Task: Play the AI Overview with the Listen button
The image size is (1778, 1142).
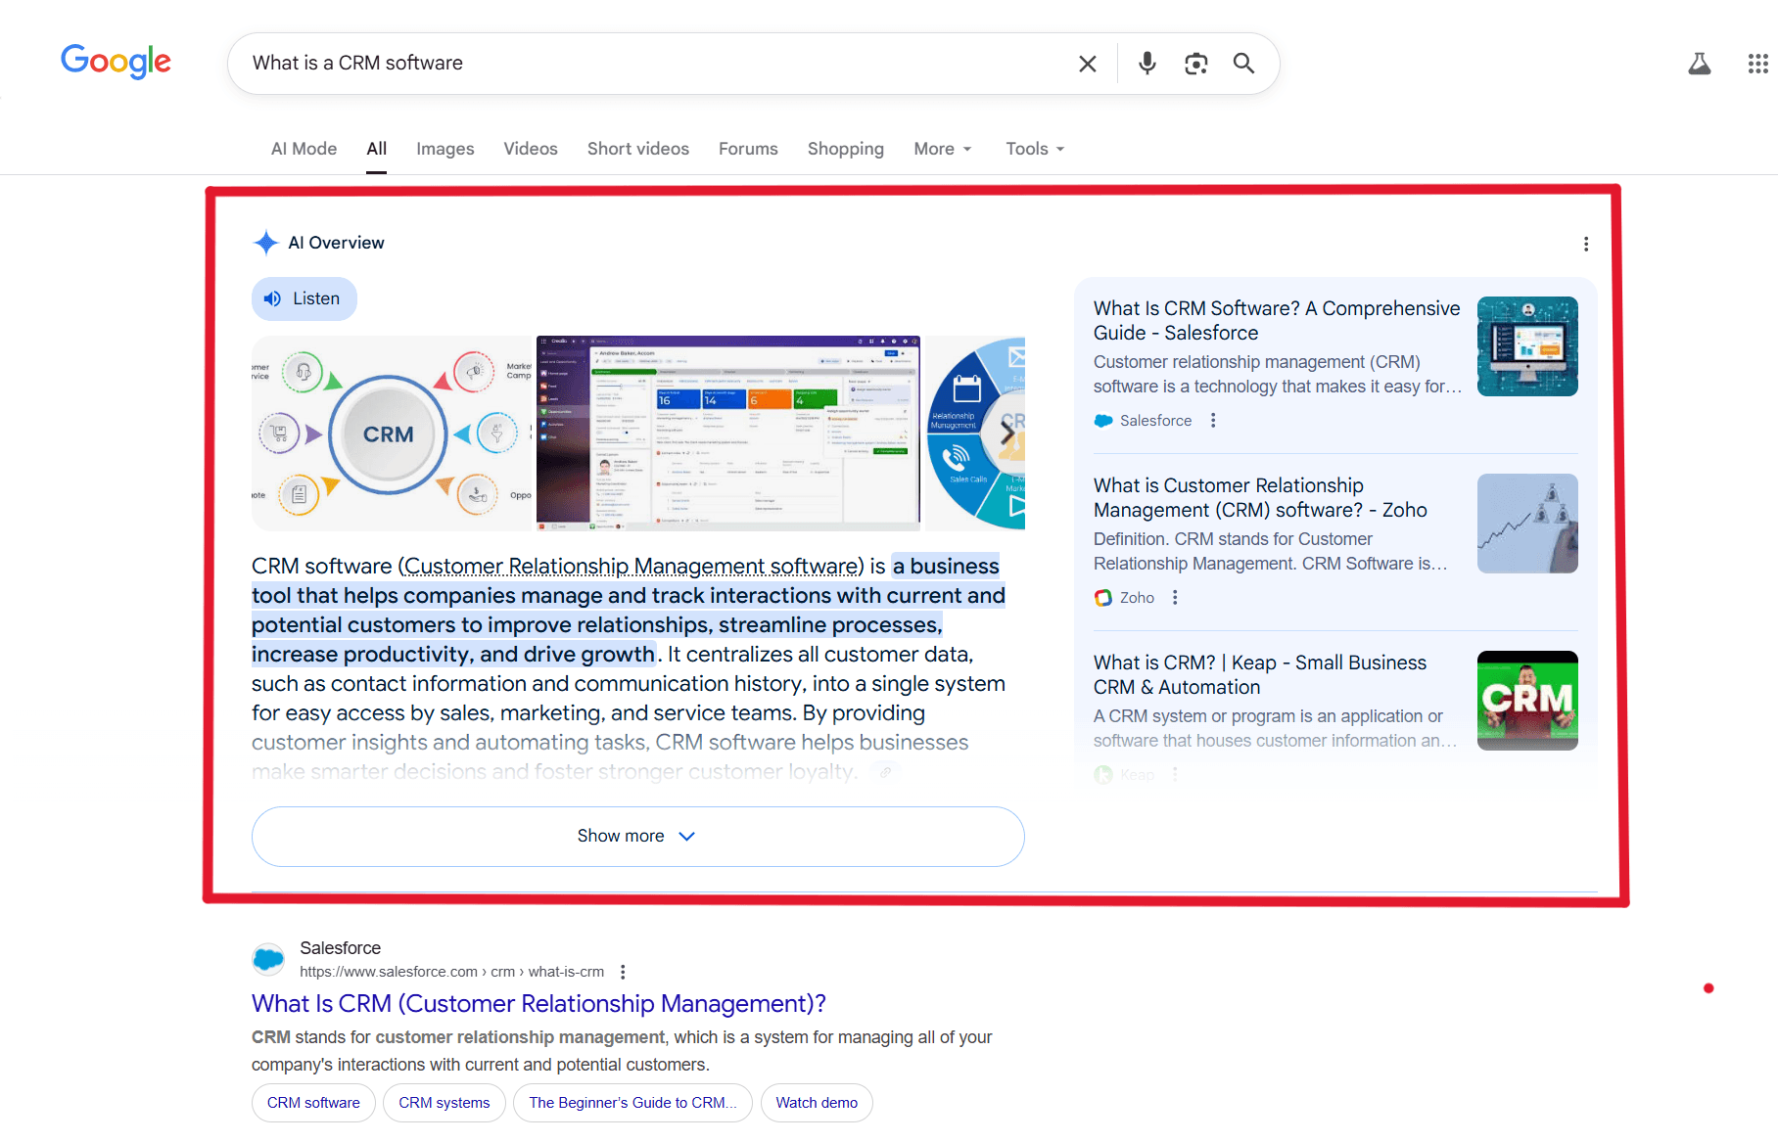Action: [304, 298]
